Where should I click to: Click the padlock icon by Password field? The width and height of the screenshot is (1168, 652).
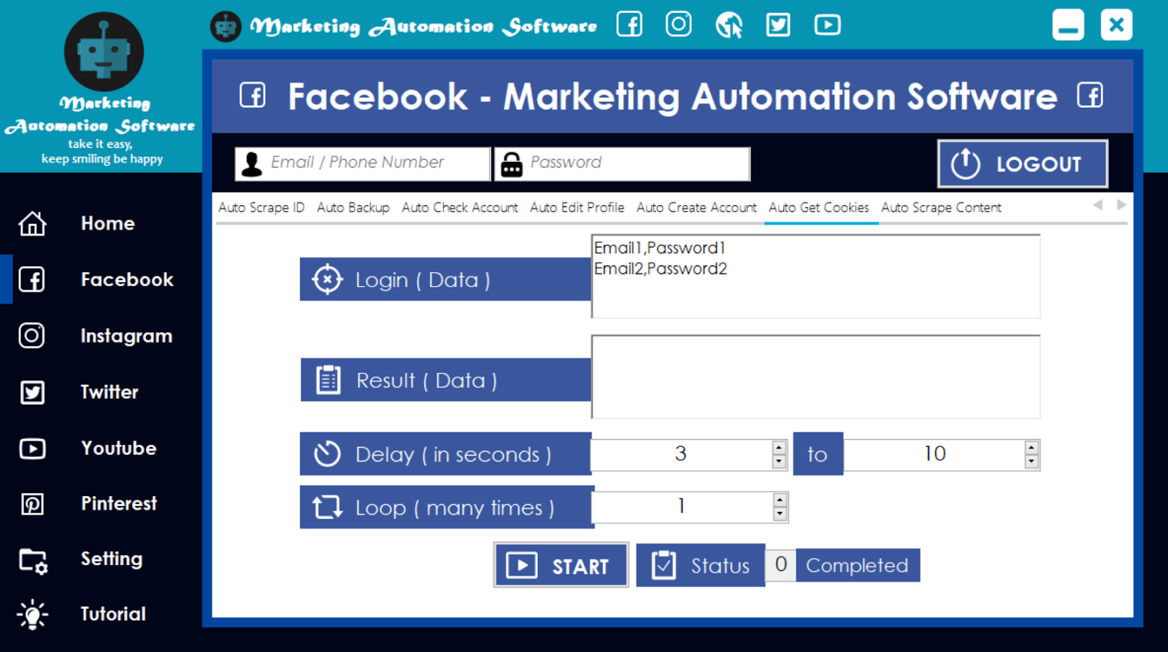(x=512, y=165)
